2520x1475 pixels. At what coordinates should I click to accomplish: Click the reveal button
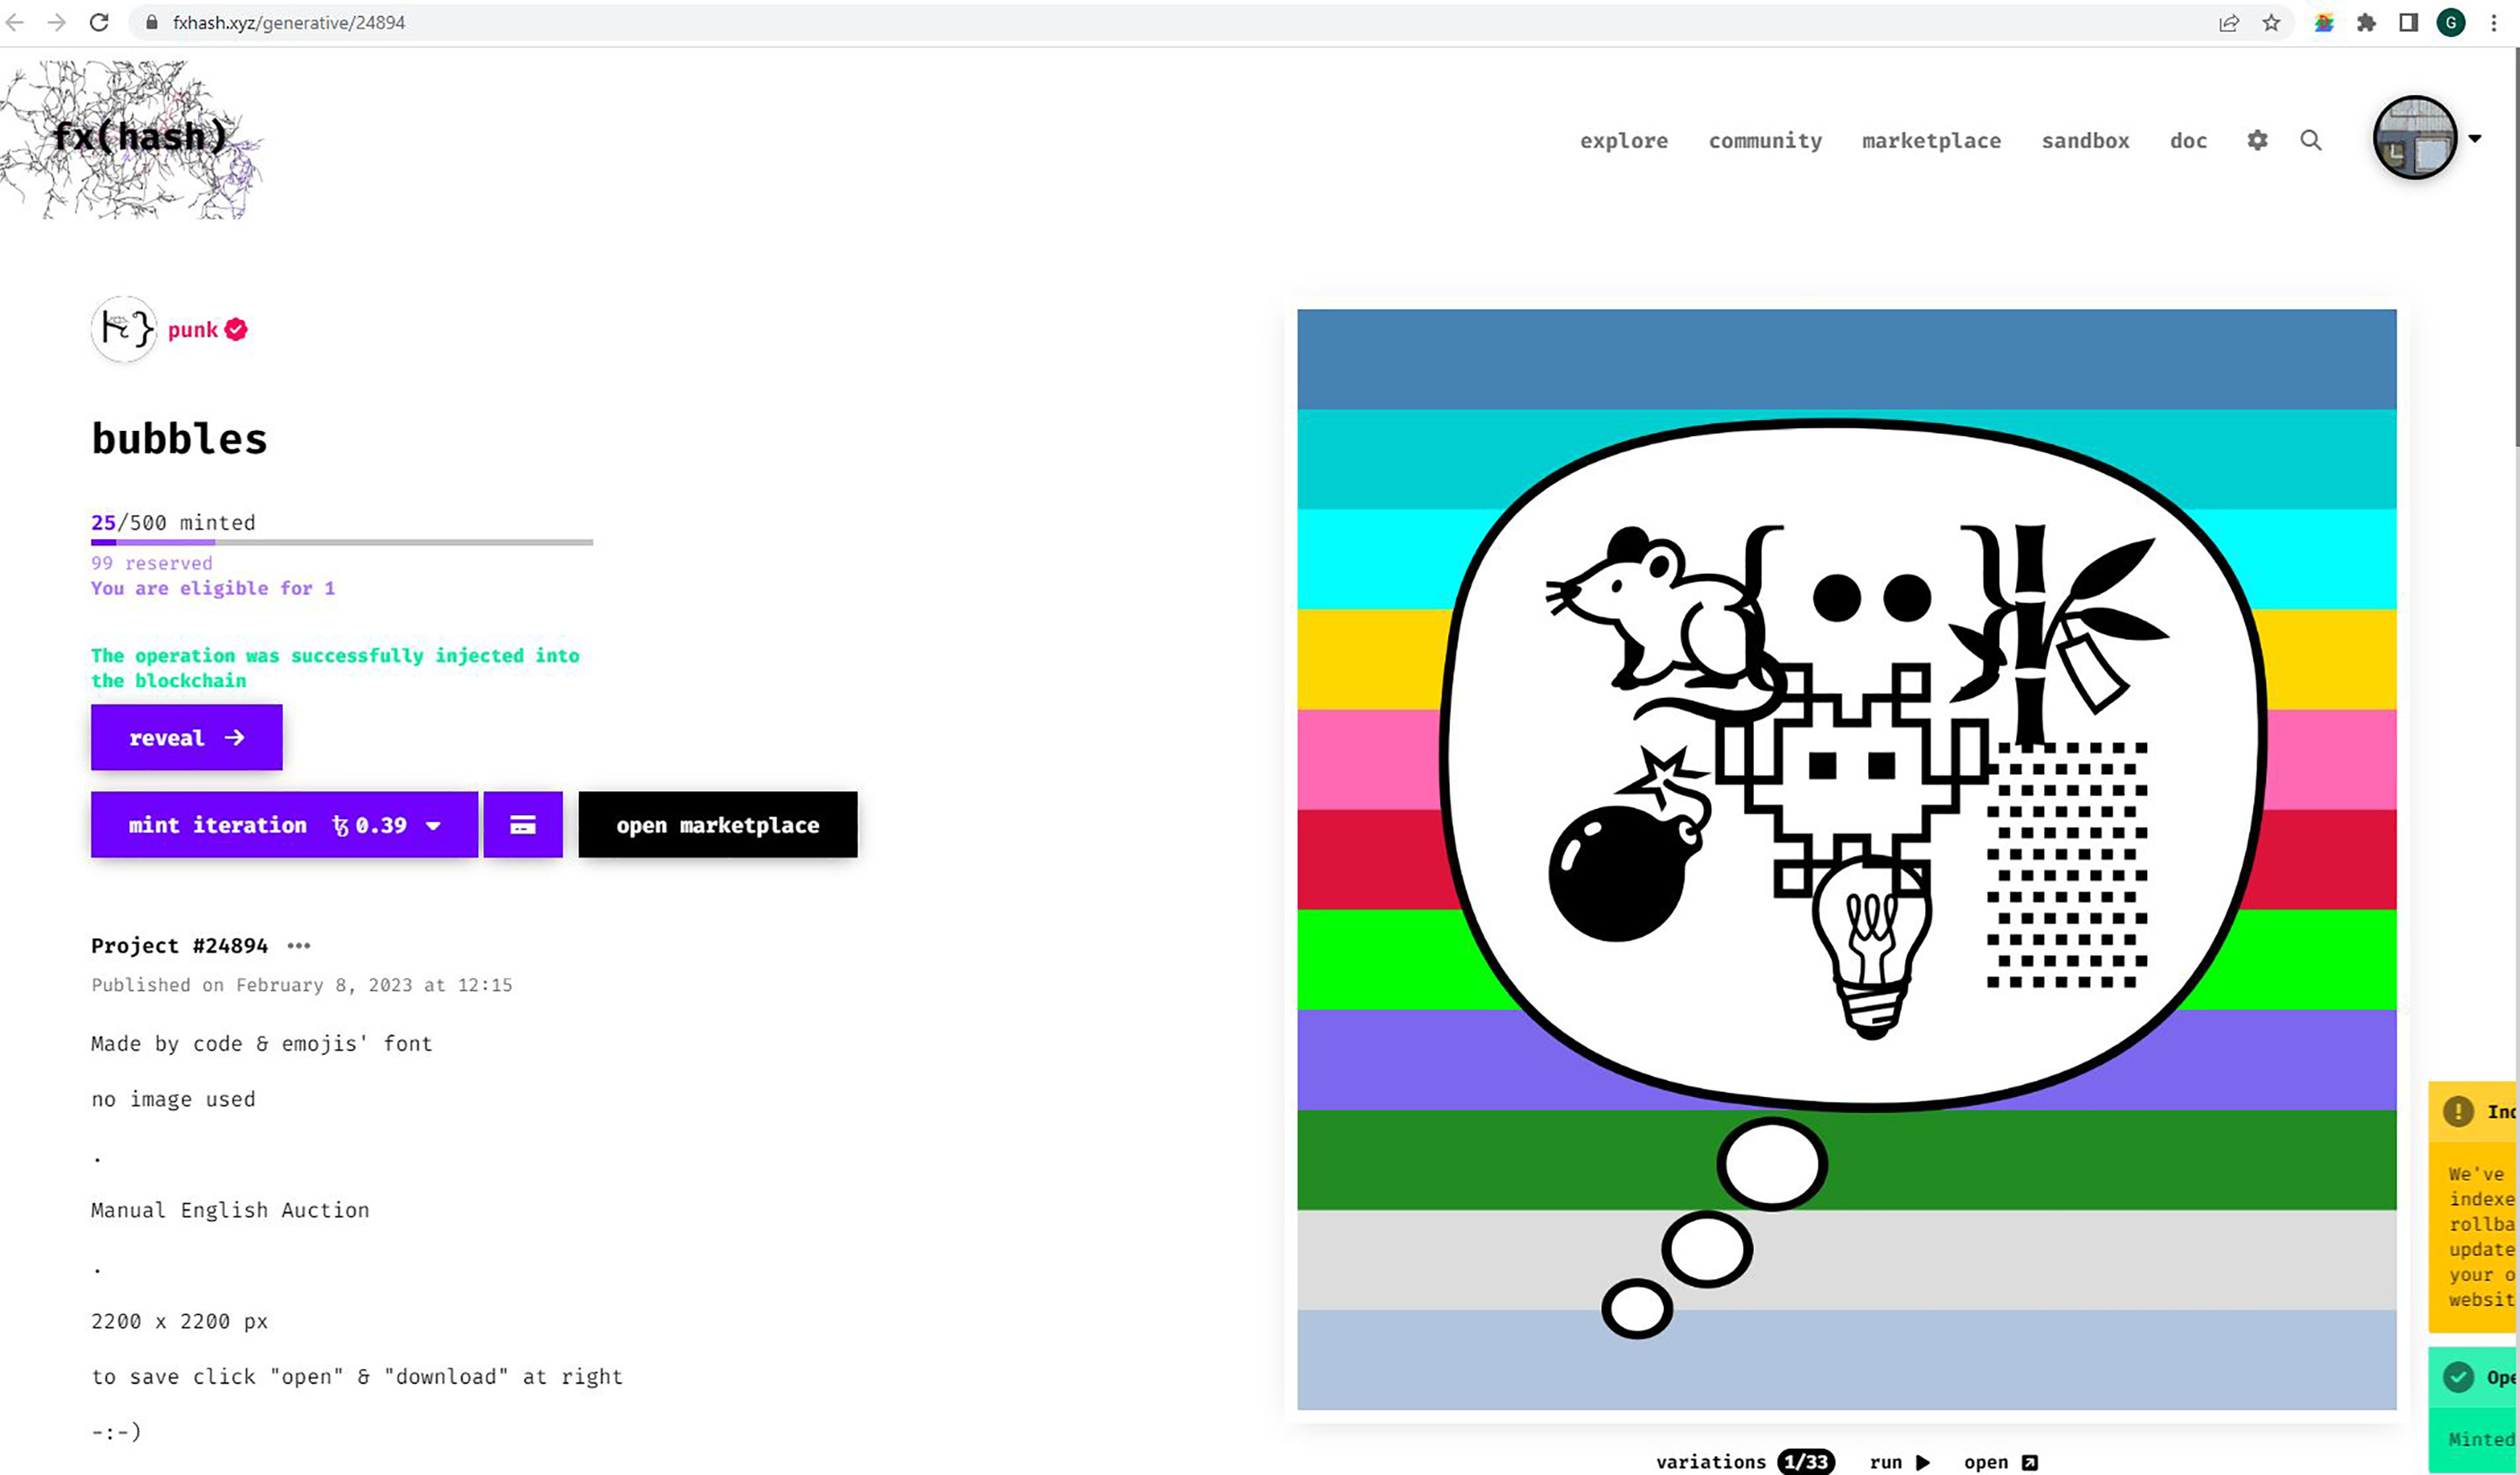coord(186,737)
